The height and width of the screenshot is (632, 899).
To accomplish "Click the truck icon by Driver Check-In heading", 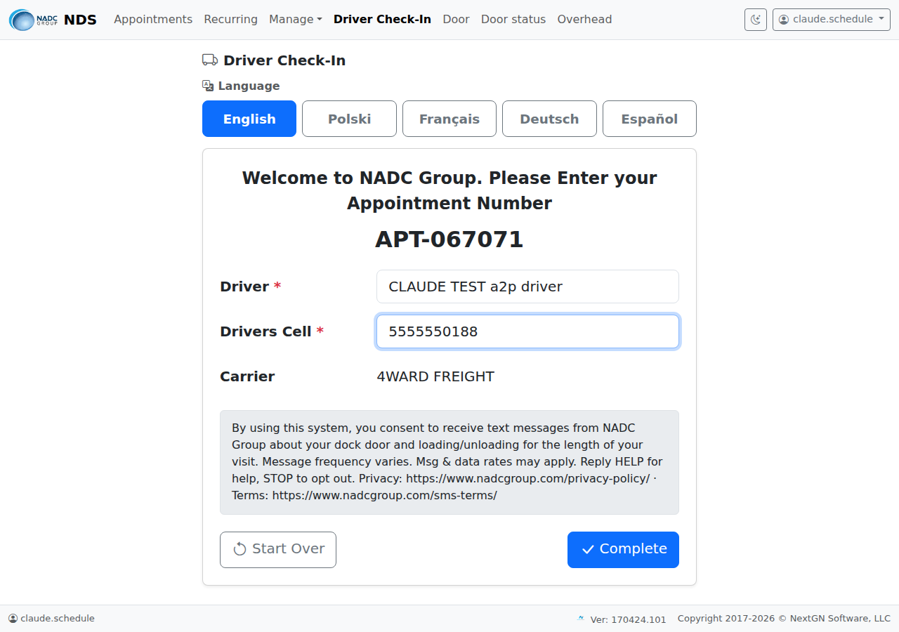I will point(209,60).
